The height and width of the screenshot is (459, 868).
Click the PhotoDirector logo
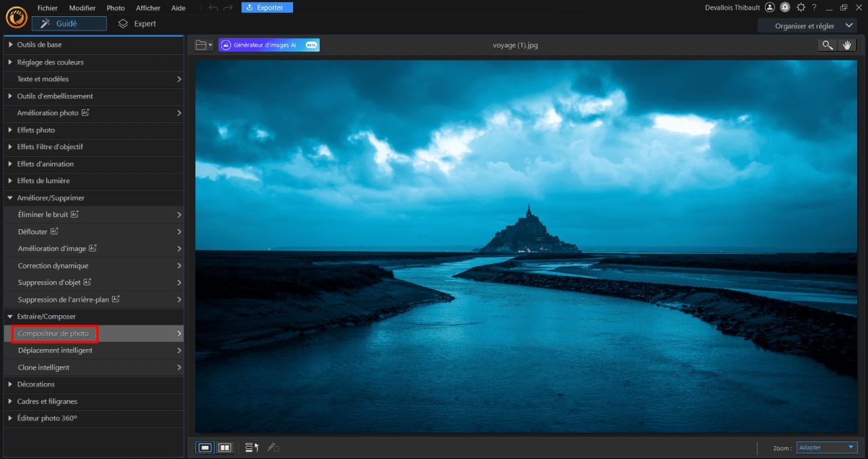(16, 16)
